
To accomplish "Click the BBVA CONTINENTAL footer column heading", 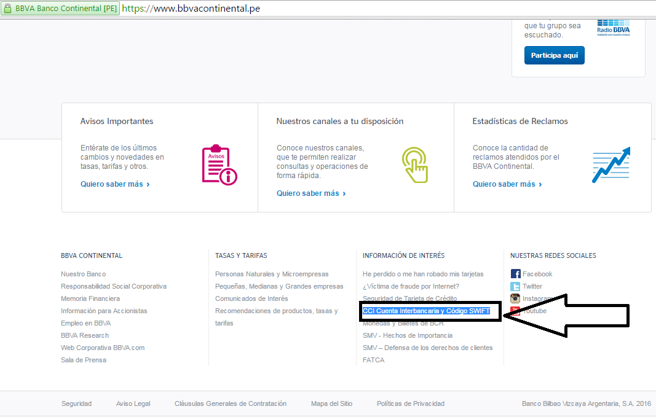I will 92,255.
